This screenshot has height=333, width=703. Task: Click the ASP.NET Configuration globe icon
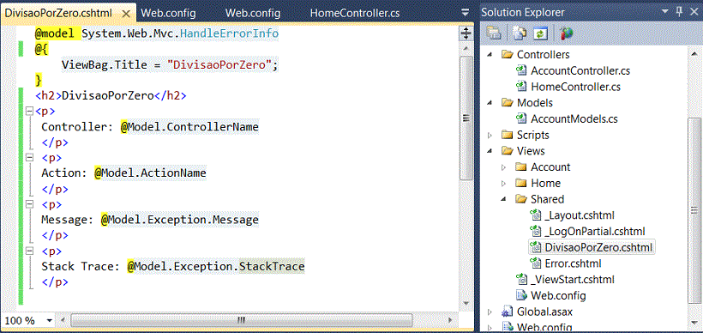coord(566,33)
